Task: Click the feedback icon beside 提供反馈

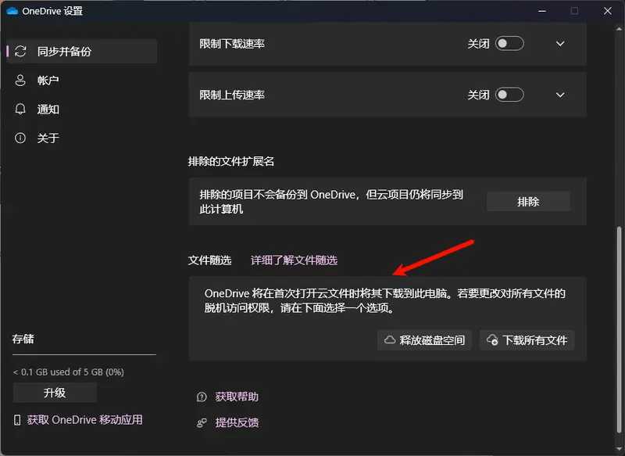Action: tap(202, 422)
